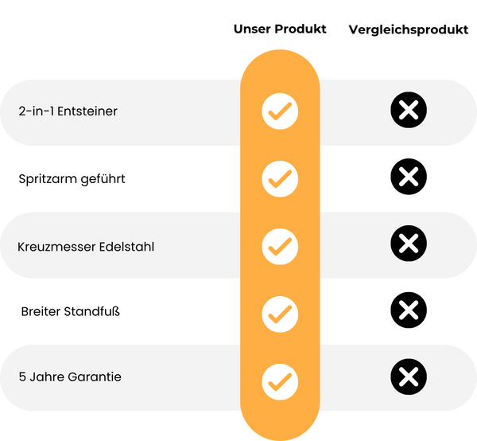Click the 2-in-1 Entsteiner feature label
Screen dimensions: 477x441
tap(68, 111)
